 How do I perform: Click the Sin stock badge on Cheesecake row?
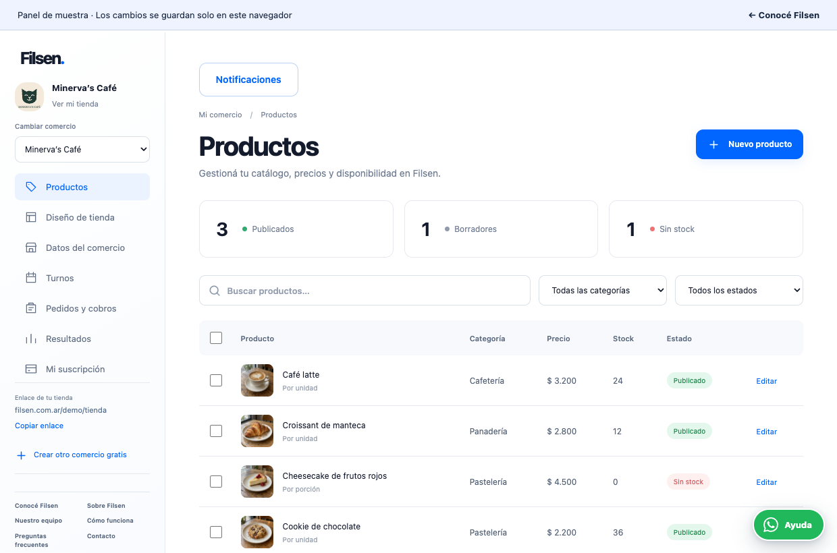click(688, 482)
